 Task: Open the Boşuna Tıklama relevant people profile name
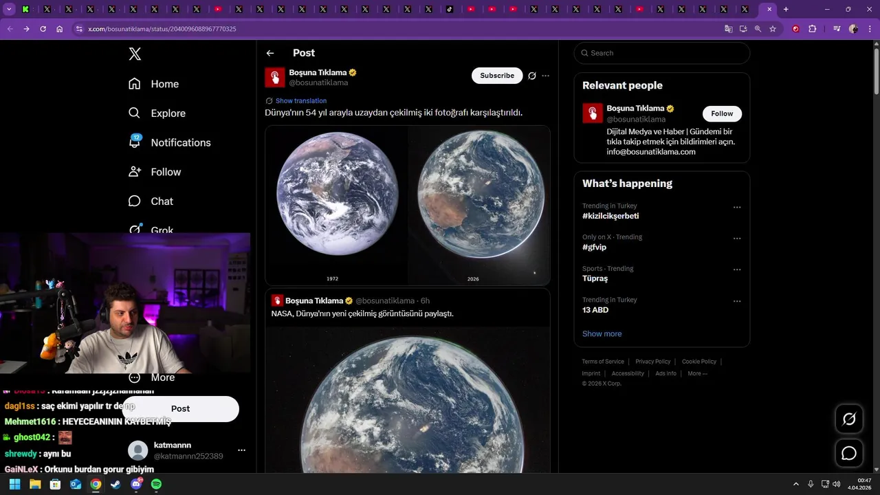point(635,109)
